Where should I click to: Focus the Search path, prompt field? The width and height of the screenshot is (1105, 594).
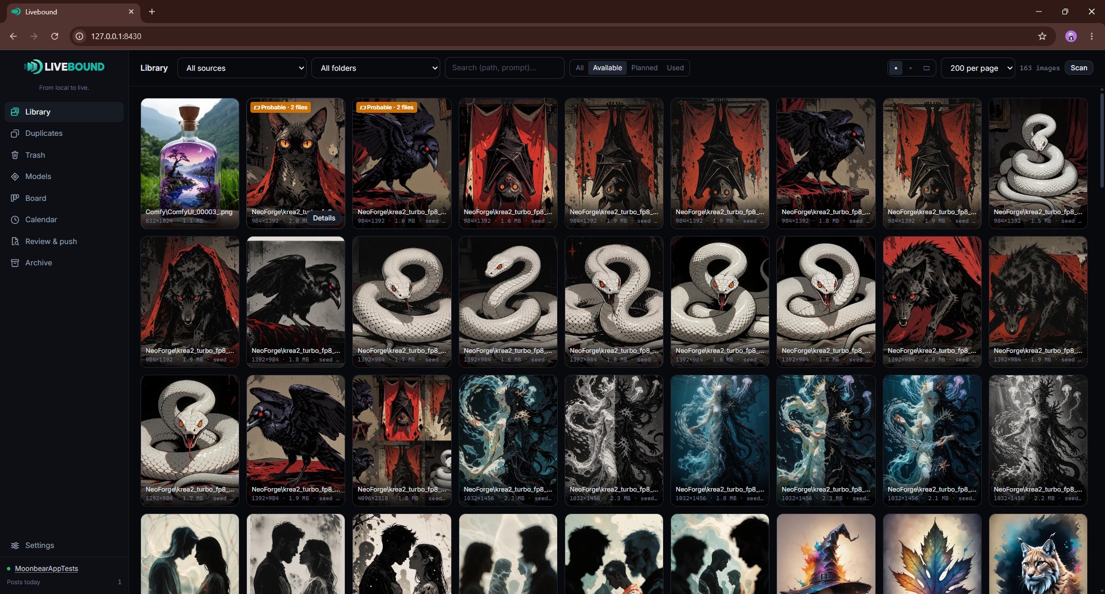coord(504,68)
